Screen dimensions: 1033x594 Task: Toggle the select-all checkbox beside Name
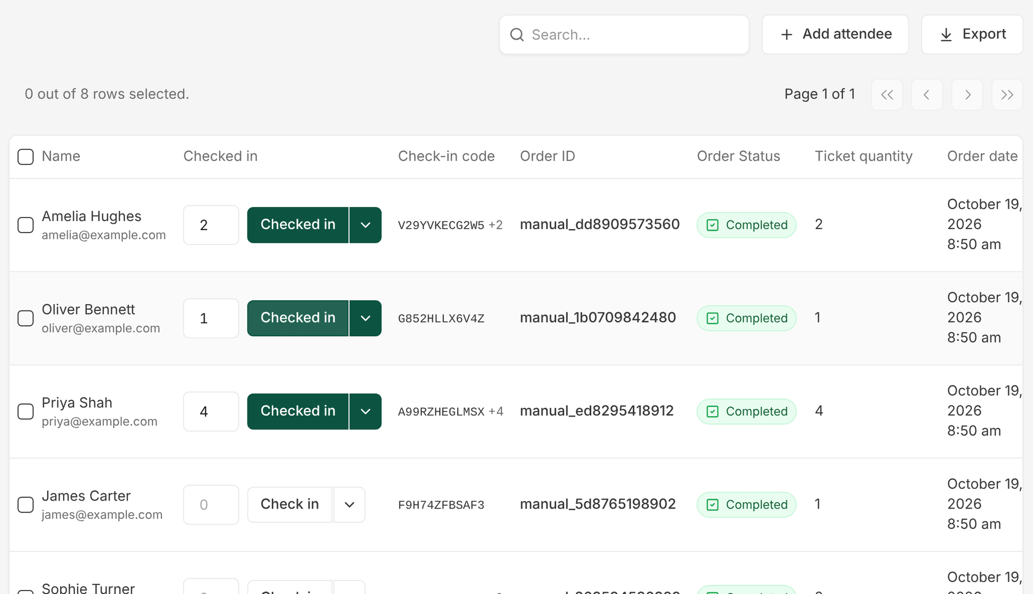[26, 157]
